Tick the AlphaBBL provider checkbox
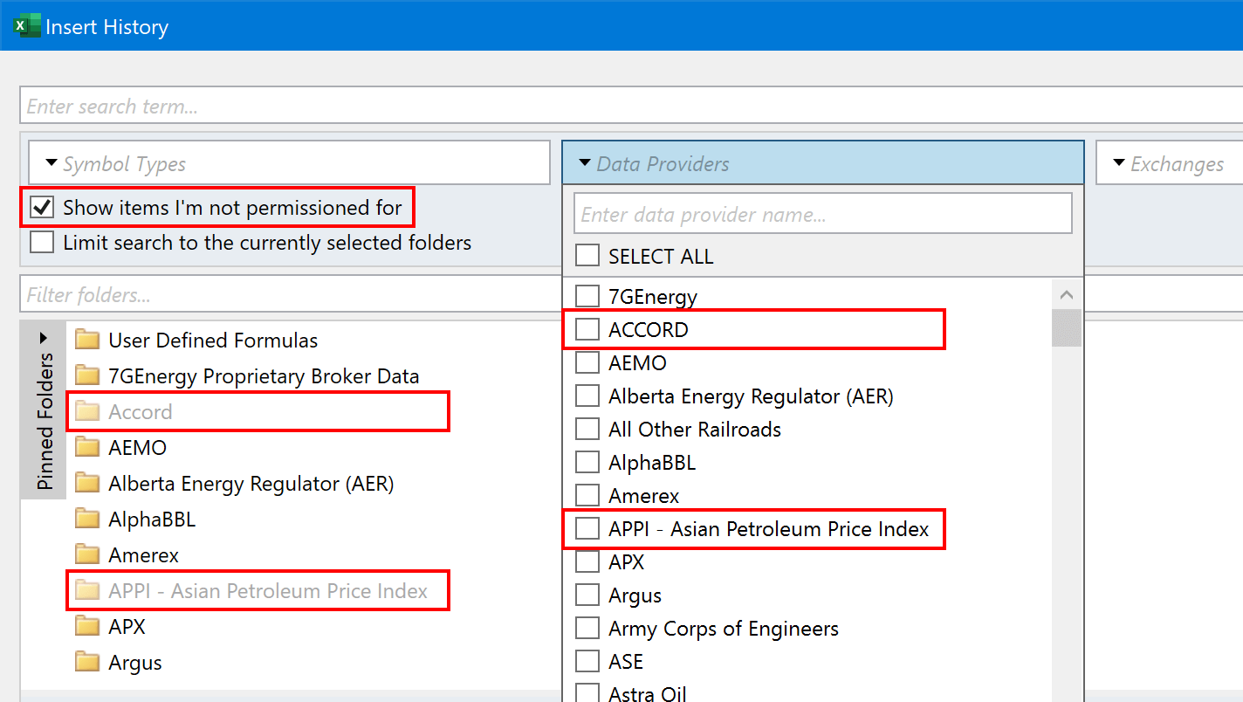 [587, 462]
